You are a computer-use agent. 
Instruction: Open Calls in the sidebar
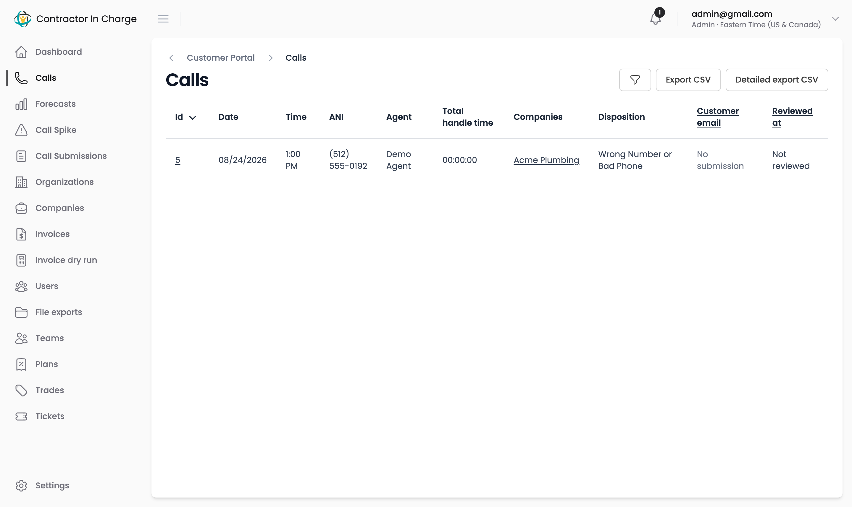pos(46,78)
